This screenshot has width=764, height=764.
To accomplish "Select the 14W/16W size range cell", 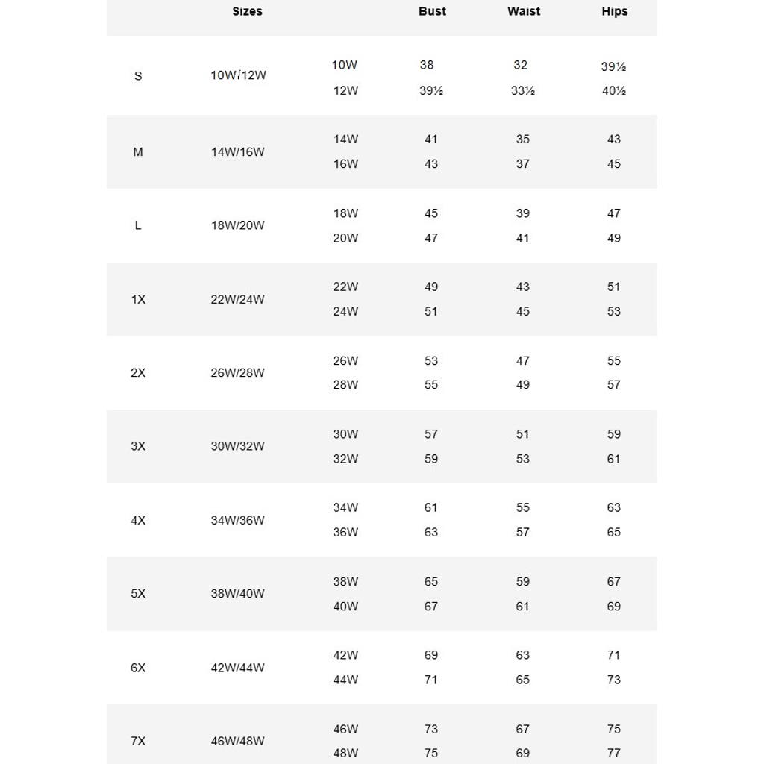I will (237, 151).
